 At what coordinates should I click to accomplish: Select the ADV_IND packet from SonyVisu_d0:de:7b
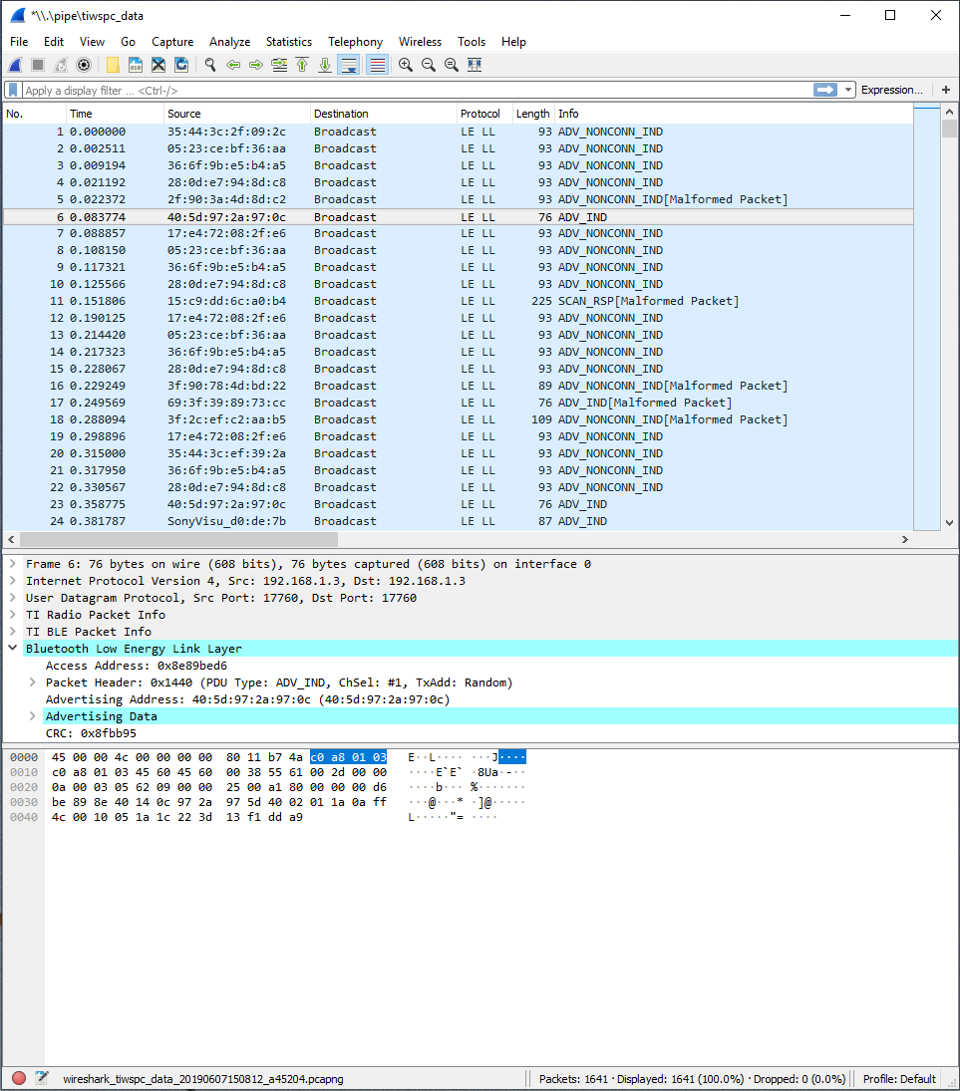click(x=299, y=521)
